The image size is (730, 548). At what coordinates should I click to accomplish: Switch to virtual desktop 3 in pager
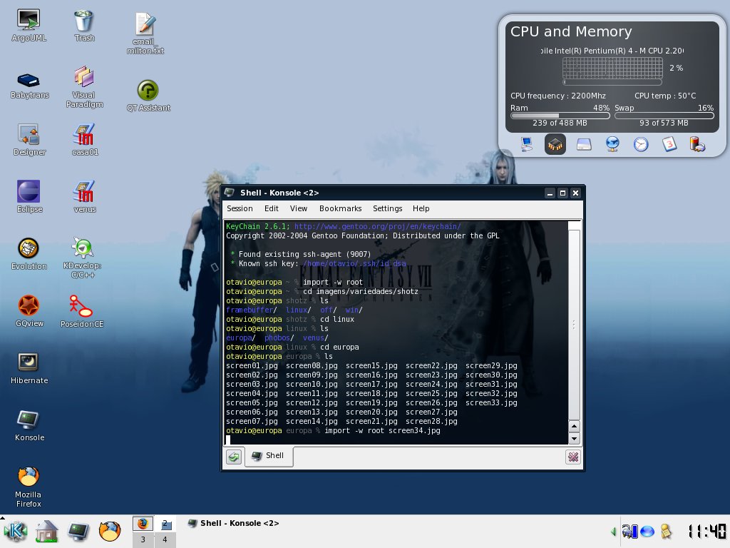(x=143, y=539)
